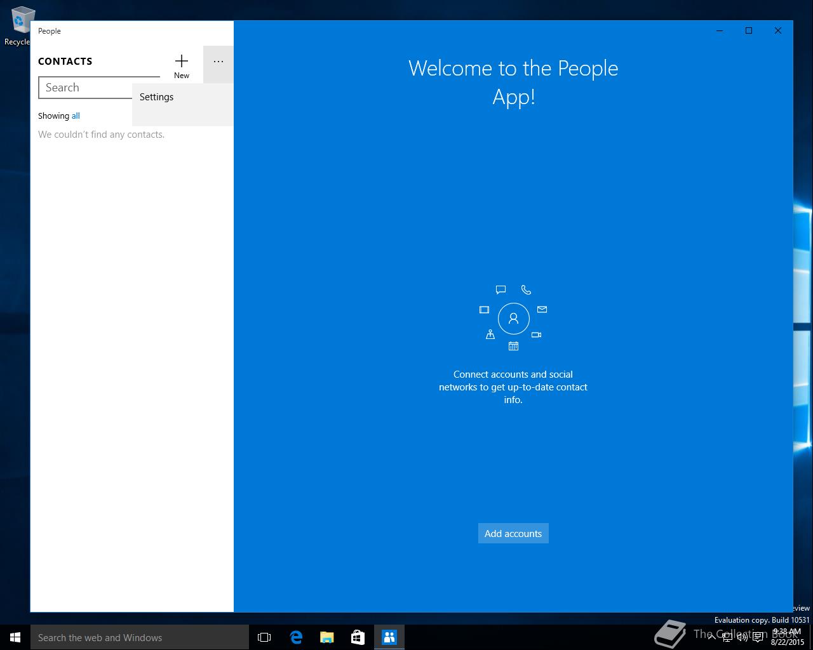Screen dimensions: 813x650
Task: Show hidden system tray icons chevron
Action: tap(712, 637)
